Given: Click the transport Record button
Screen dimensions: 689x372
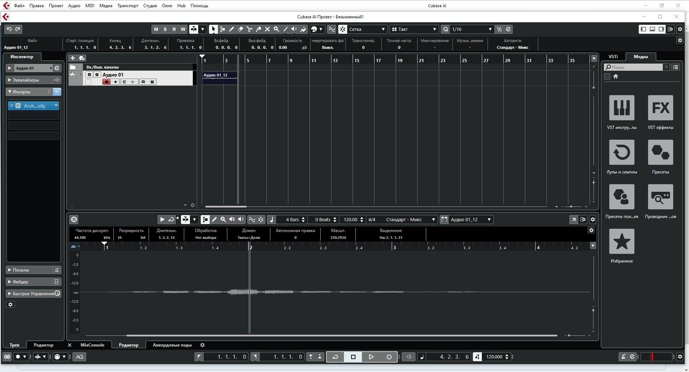Looking at the screenshot, I should point(389,357).
